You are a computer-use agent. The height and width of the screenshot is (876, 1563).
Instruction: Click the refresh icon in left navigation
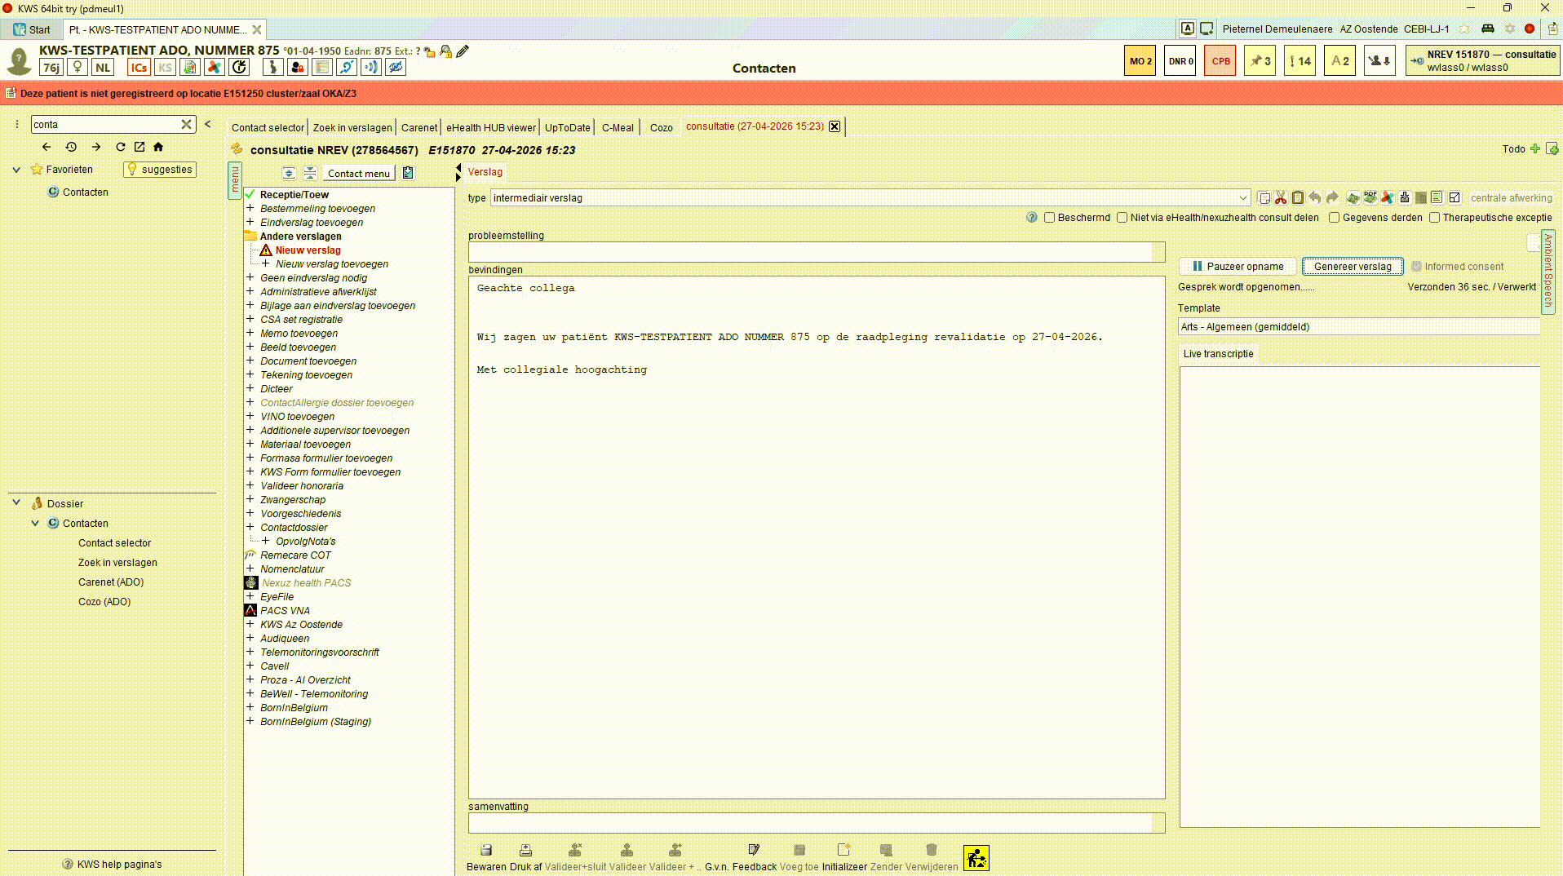(x=120, y=147)
